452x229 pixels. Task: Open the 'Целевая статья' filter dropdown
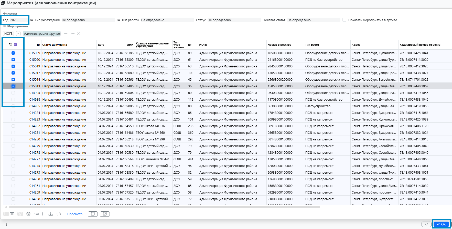point(313,20)
